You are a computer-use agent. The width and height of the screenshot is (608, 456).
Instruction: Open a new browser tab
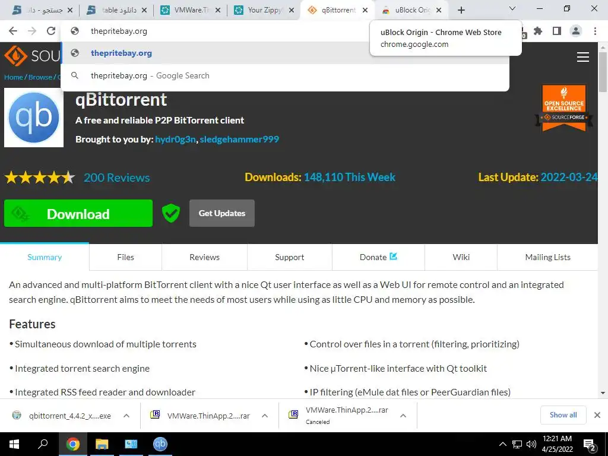click(461, 10)
